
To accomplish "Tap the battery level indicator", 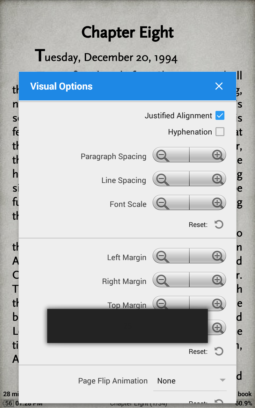I will coord(9,403).
